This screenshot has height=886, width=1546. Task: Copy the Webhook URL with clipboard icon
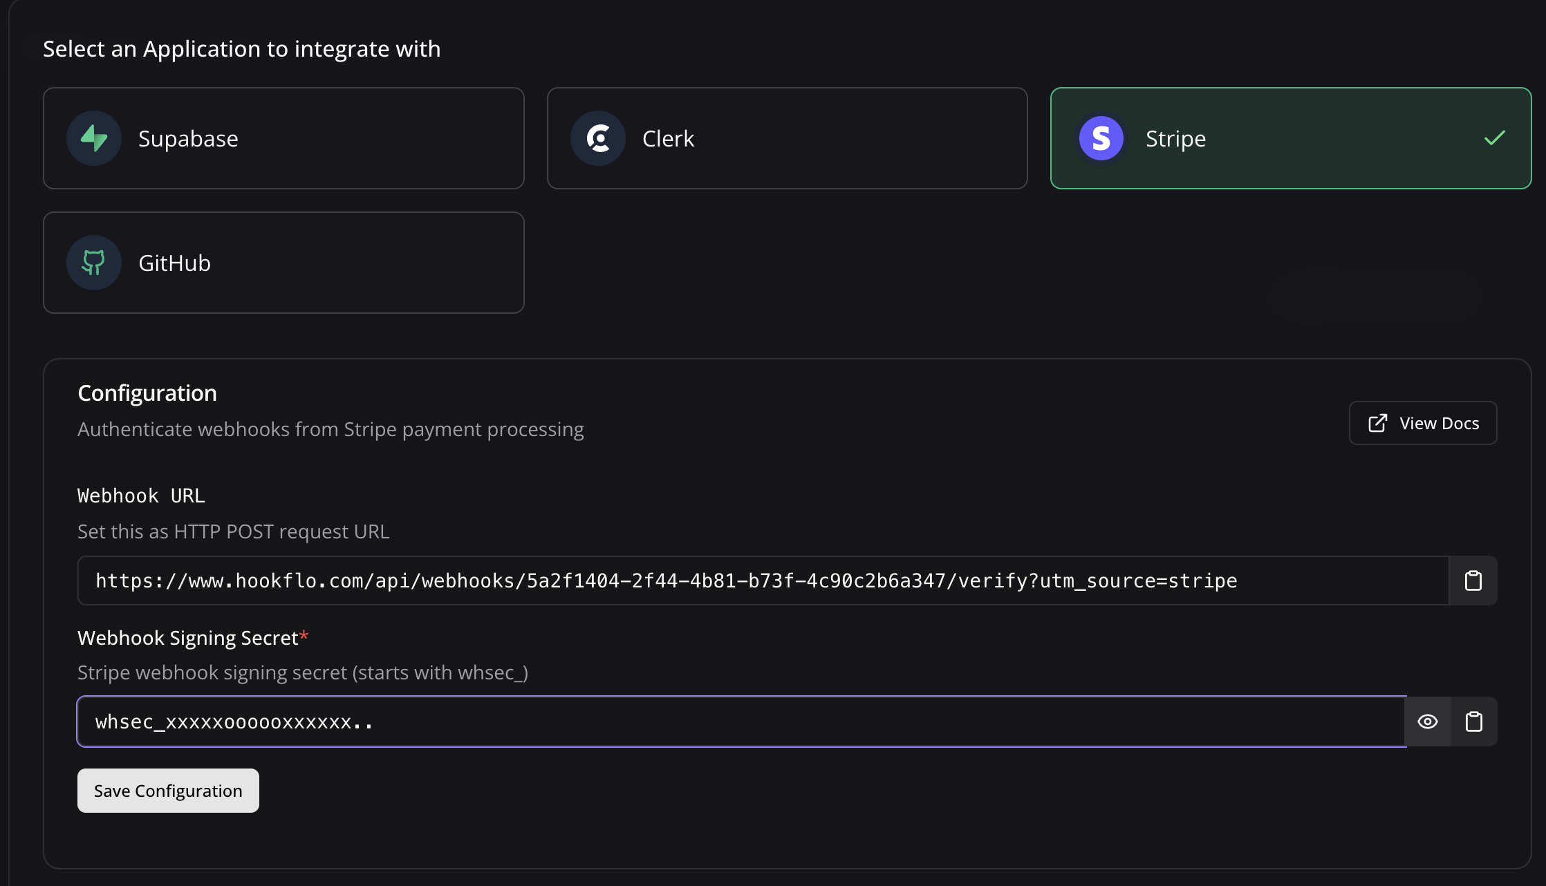click(1473, 581)
